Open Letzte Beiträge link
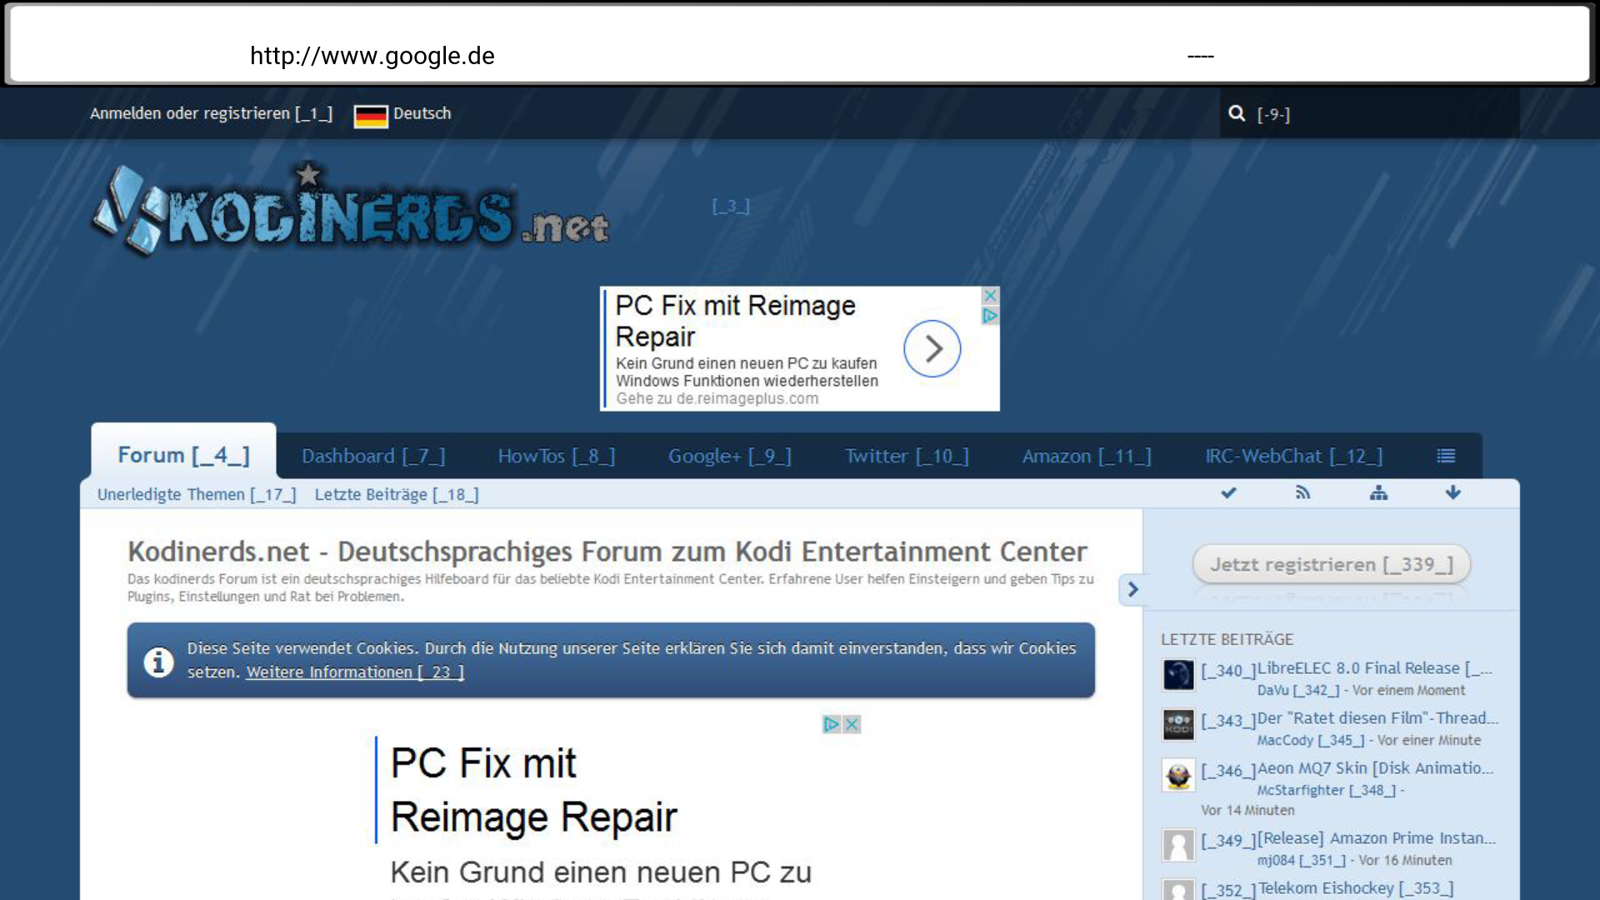The image size is (1600, 900). 397,494
